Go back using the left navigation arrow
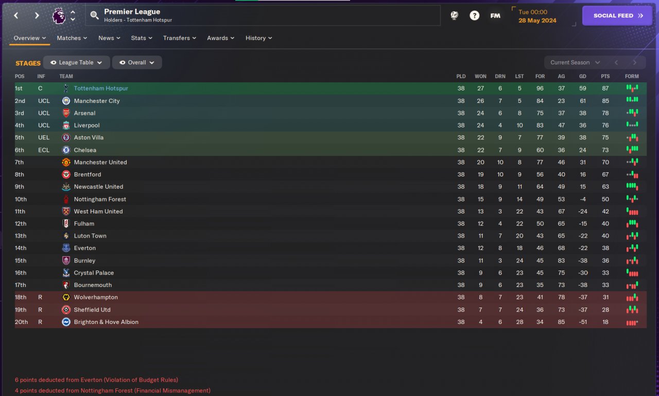The image size is (659, 396). (16, 15)
